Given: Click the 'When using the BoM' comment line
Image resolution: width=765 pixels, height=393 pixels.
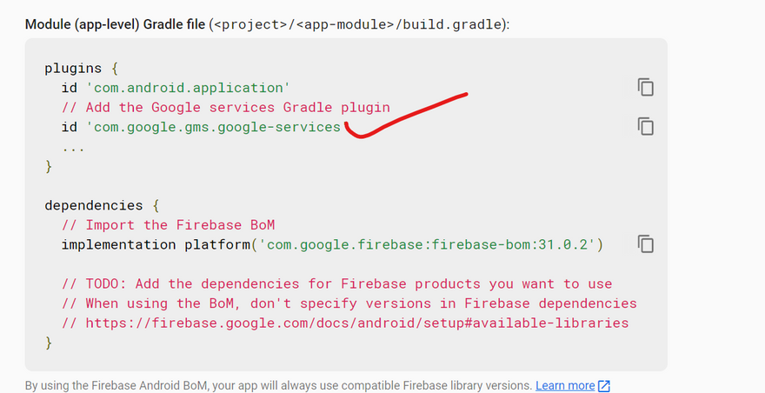Looking at the screenshot, I should 349,303.
